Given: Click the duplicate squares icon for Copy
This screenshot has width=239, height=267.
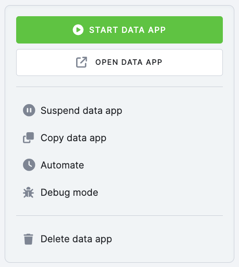Looking at the screenshot, I should point(28,138).
